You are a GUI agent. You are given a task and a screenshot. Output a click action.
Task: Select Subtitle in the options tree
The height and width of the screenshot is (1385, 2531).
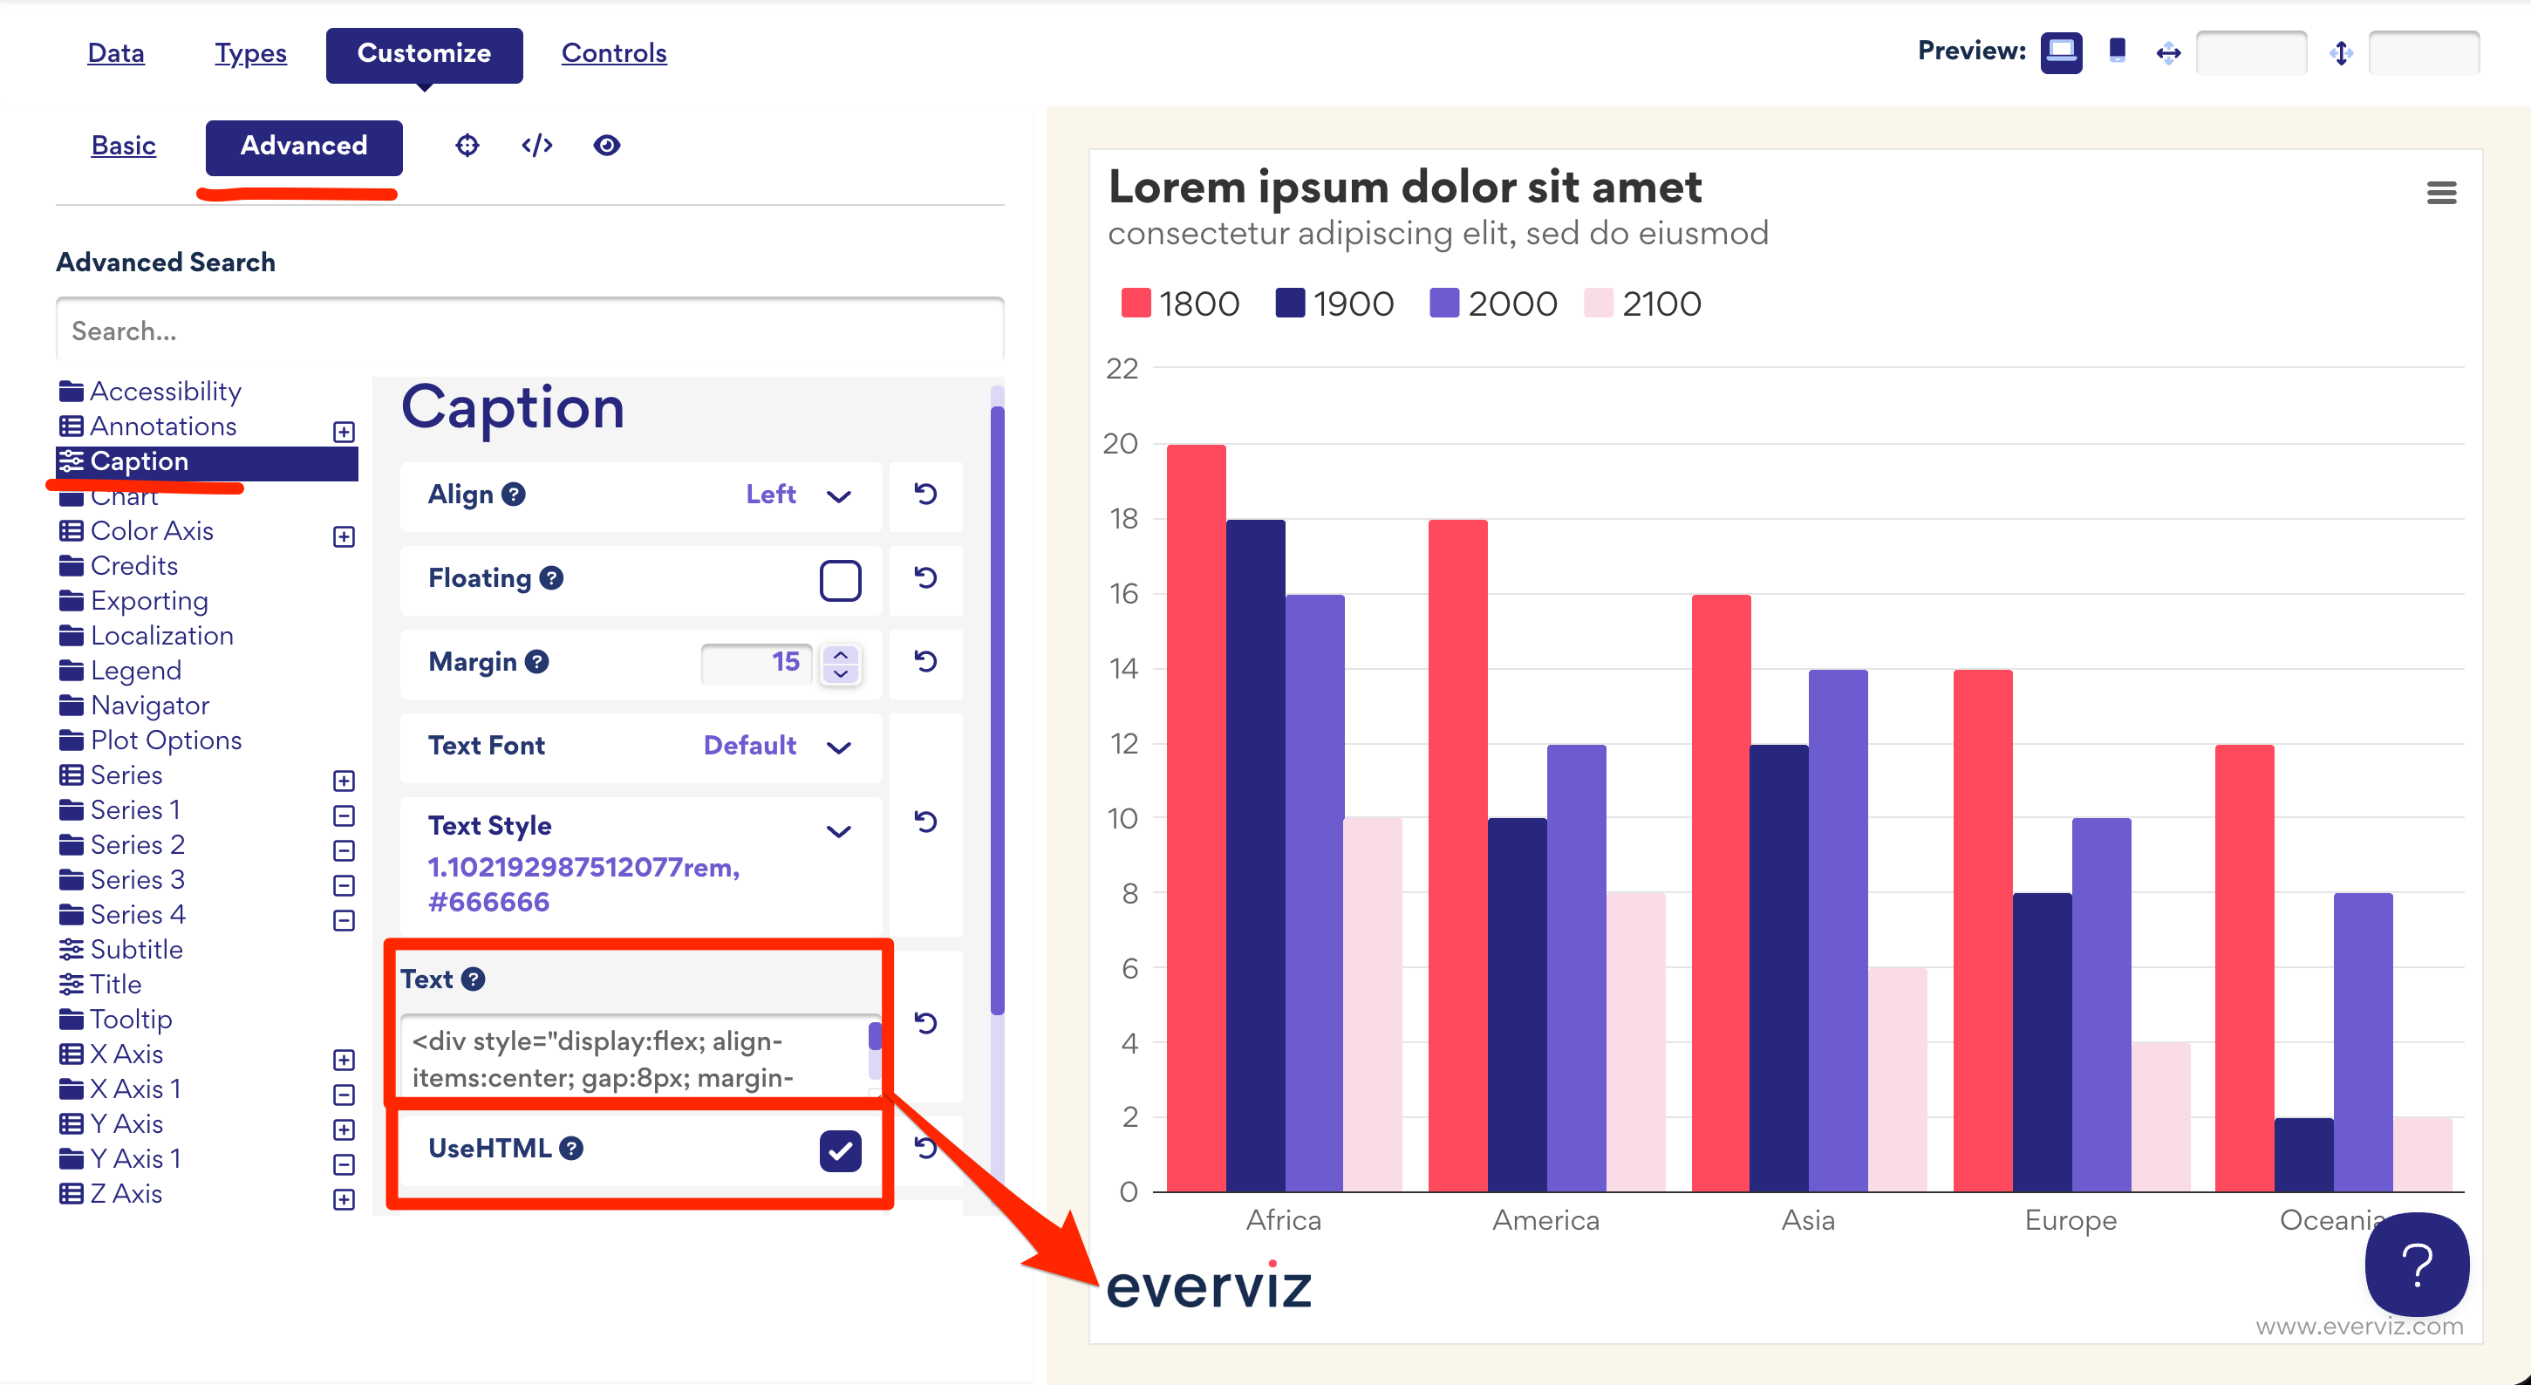point(135,949)
